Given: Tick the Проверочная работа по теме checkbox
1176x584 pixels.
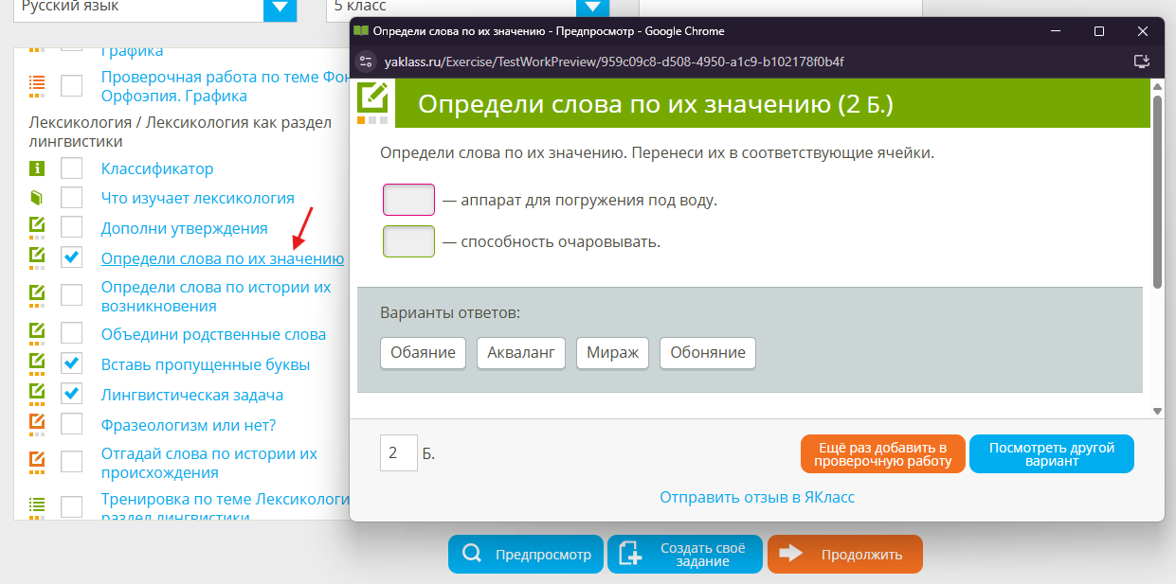Looking at the screenshot, I should pos(72,86).
